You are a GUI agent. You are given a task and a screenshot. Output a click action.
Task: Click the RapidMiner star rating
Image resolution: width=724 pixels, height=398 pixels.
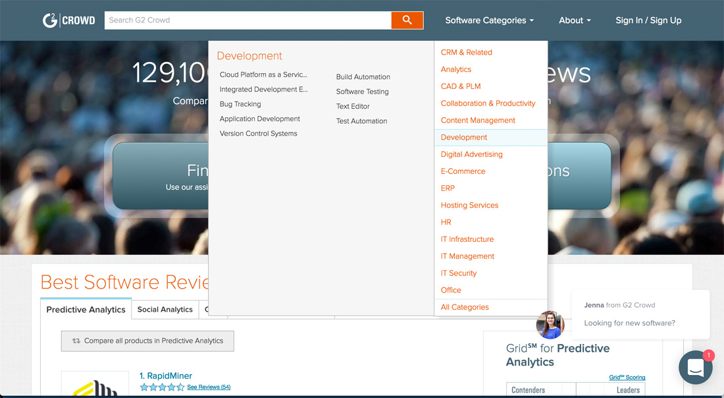(162, 387)
